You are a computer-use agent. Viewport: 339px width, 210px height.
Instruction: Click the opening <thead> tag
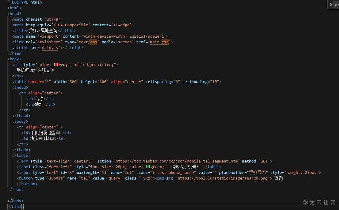tap(20, 87)
